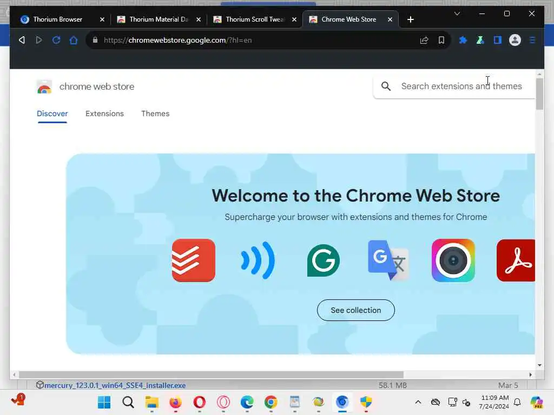The height and width of the screenshot is (415, 554).
Task: Open the Extensions puzzle piece menu
Action: coord(463,40)
